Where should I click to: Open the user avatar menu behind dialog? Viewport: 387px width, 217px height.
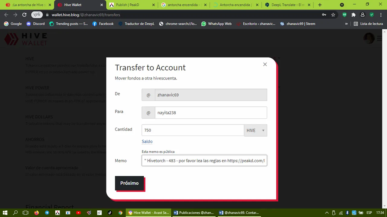point(369,38)
